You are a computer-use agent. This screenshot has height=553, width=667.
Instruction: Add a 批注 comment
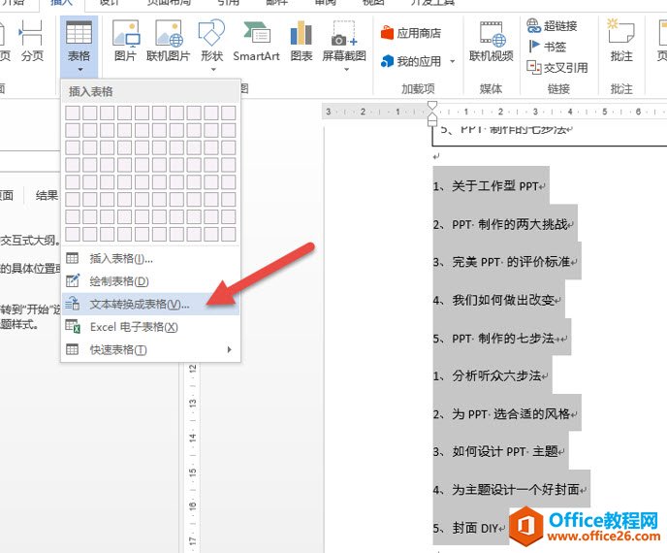pyautogui.click(x=621, y=41)
